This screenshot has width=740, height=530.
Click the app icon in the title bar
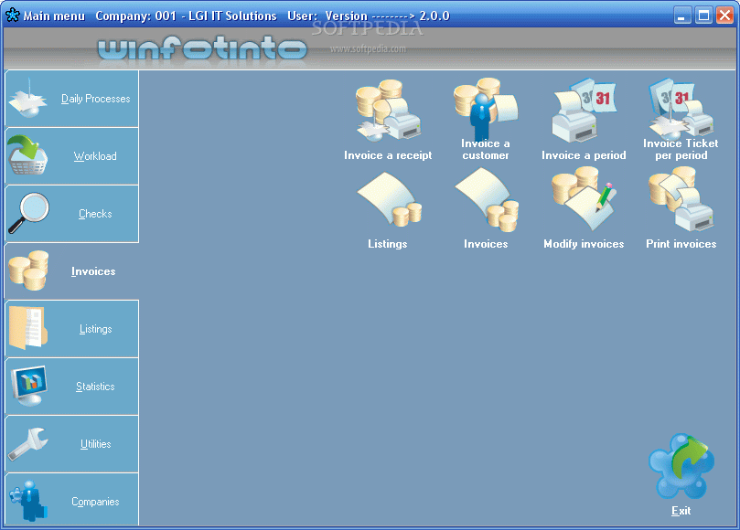point(13,16)
